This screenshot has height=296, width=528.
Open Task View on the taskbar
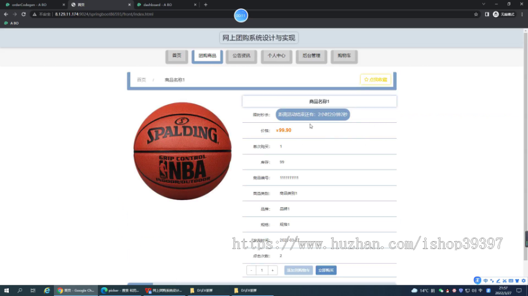click(33, 290)
